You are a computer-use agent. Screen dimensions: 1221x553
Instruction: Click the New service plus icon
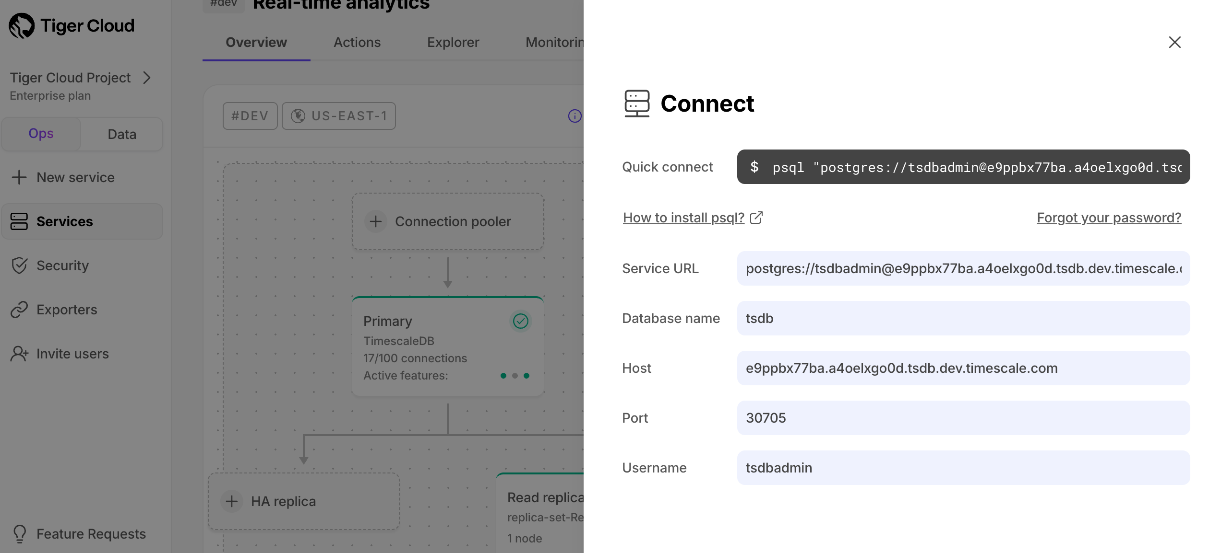pos(19,177)
